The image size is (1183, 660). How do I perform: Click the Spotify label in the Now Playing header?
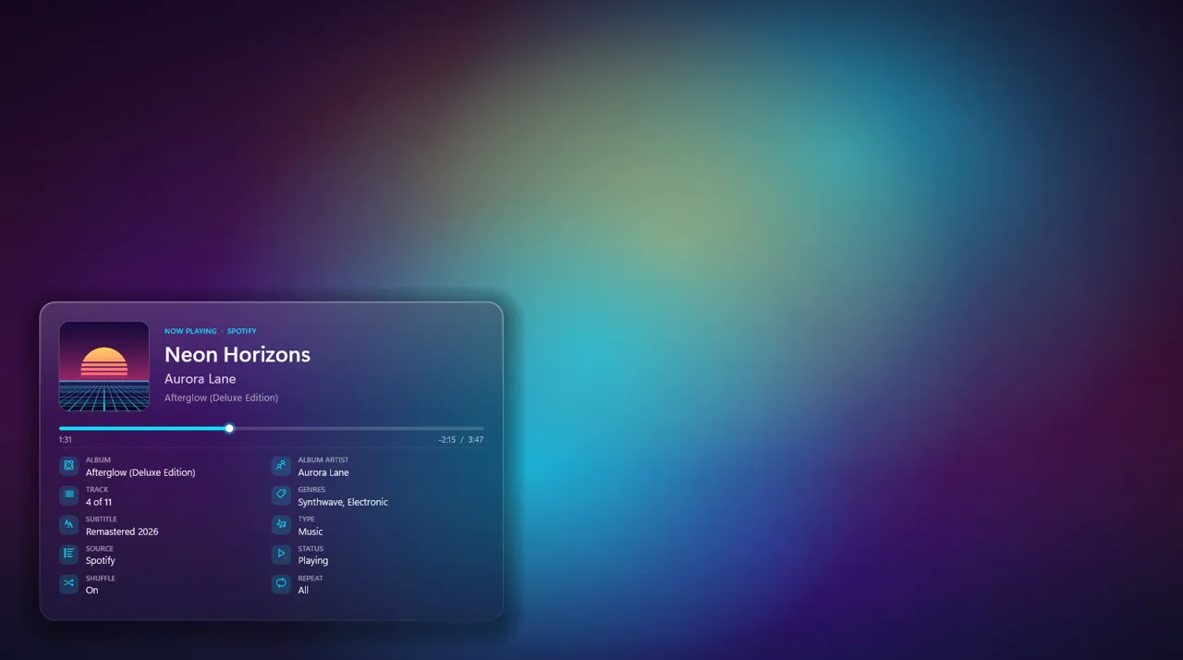pyautogui.click(x=242, y=331)
